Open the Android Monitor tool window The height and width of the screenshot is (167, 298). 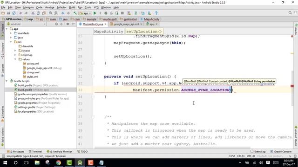(59, 152)
